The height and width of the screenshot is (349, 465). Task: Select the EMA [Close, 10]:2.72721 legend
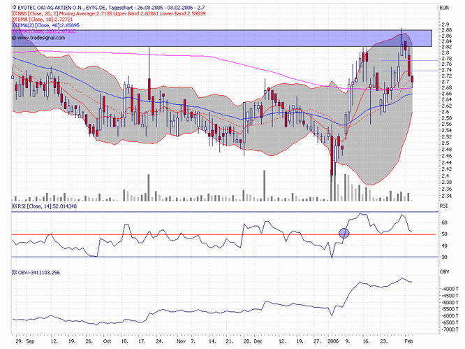(x=45, y=20)
